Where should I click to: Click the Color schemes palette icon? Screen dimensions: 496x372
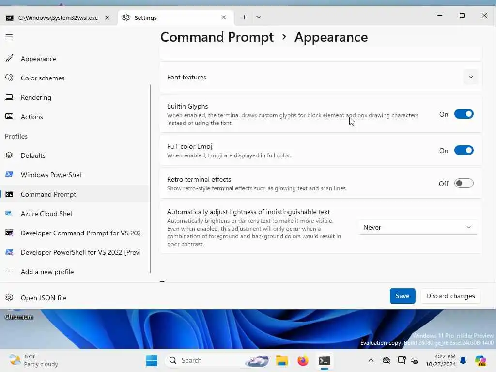click(10, 78)
